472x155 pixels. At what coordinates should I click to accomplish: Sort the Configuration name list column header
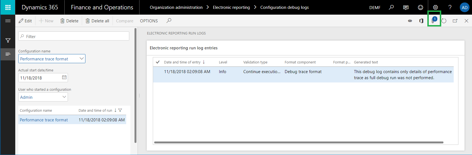coord(36,110)
